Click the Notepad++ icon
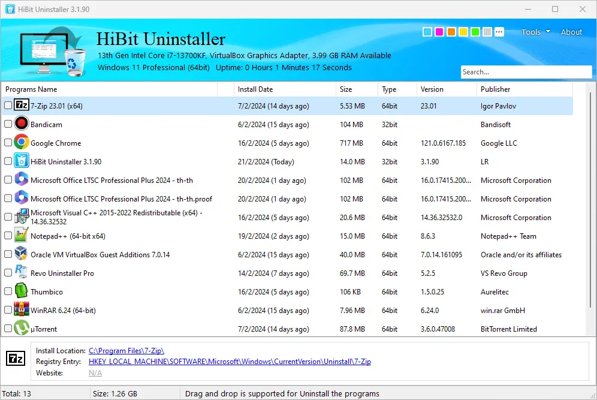The image size is (597, 400). click(x=22, y=235)
